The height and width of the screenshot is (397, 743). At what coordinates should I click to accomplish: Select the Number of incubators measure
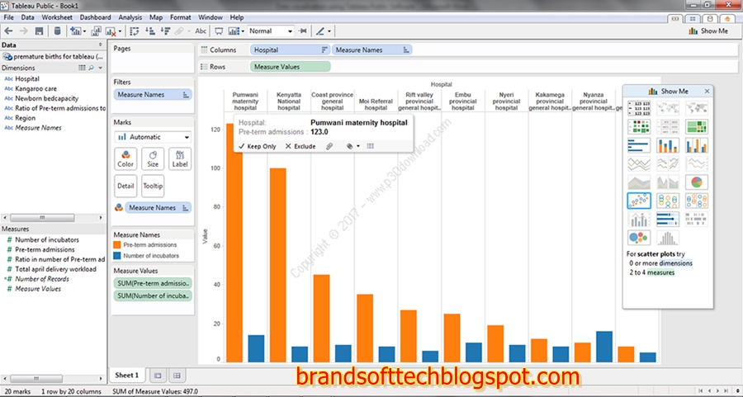coord(47,239)
